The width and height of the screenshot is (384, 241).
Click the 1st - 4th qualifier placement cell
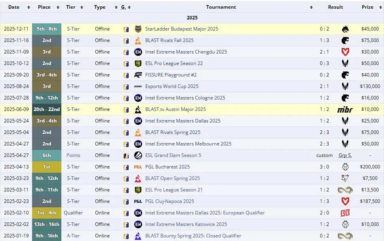pyautogui.click(x=47, y=213)
